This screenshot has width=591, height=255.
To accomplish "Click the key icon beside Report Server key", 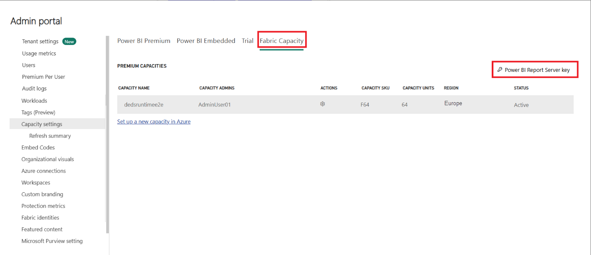I will 500,70.
